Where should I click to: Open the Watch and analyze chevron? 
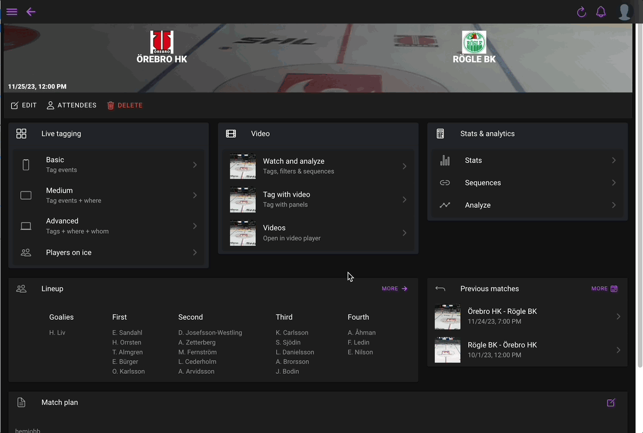coord(404,167)
